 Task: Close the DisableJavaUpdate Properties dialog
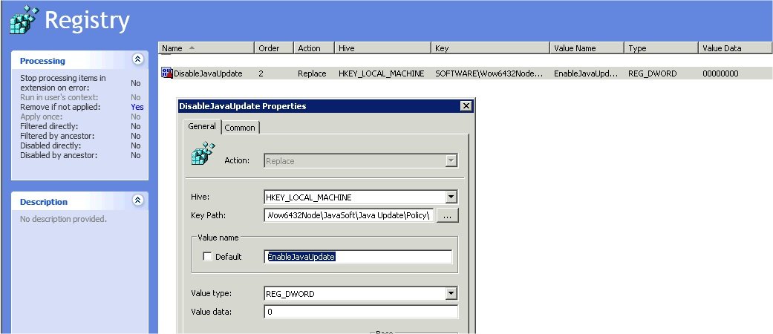(x=466, y=106)
